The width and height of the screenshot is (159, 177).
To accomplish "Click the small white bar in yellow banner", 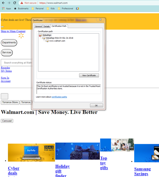I will 2,27.
